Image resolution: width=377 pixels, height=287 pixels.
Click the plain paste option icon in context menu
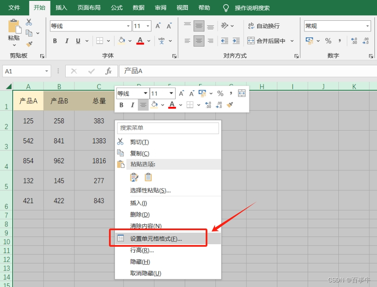pos(148,177)
